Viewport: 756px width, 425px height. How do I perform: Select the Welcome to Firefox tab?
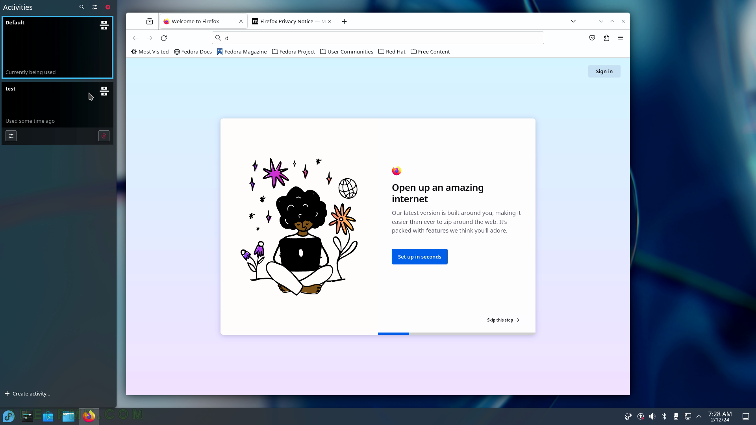(x=204, y=21)
